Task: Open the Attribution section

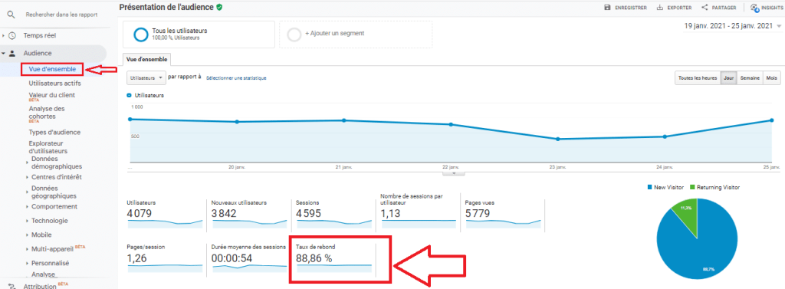Action: tap(40, 286)
